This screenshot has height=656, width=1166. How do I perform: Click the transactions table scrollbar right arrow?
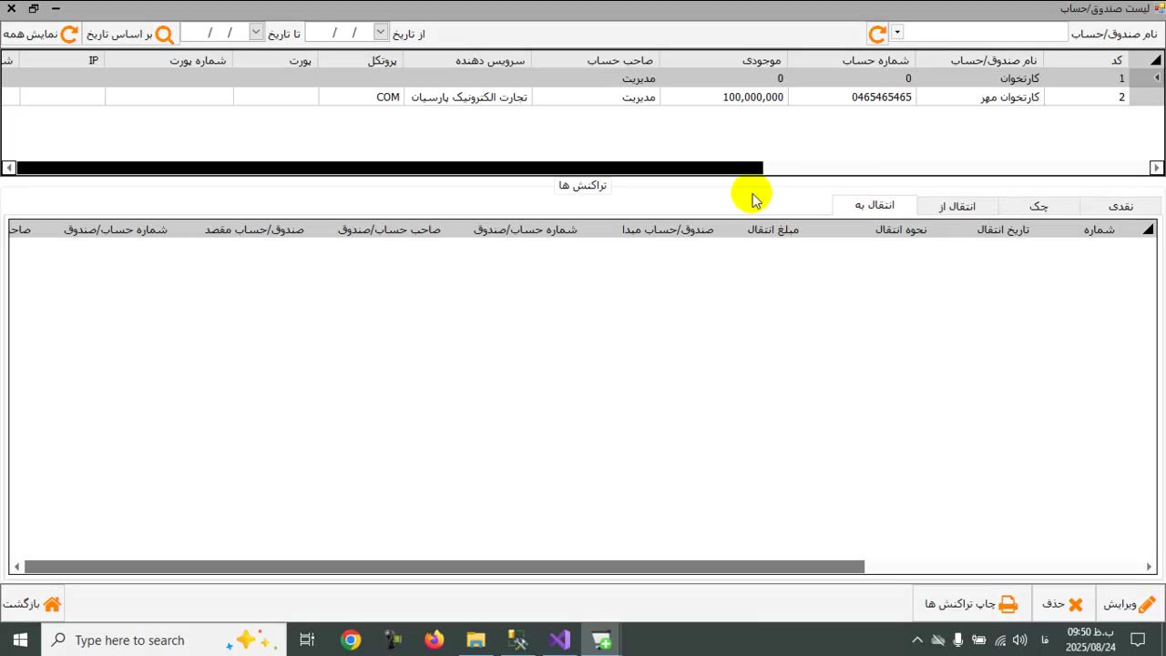click(x=1149, y=567)
